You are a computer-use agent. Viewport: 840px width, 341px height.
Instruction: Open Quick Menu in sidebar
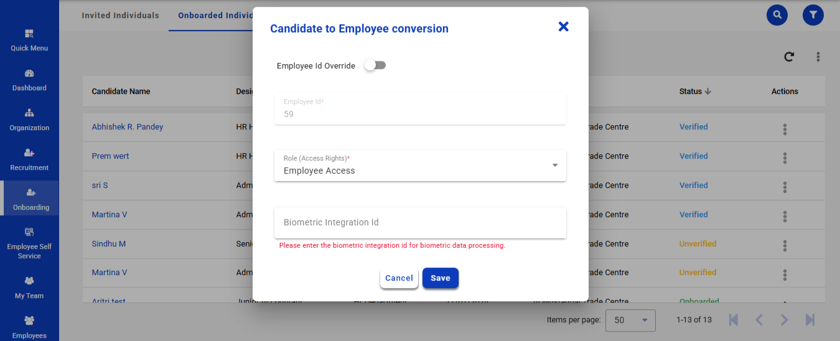coord(29,40)
